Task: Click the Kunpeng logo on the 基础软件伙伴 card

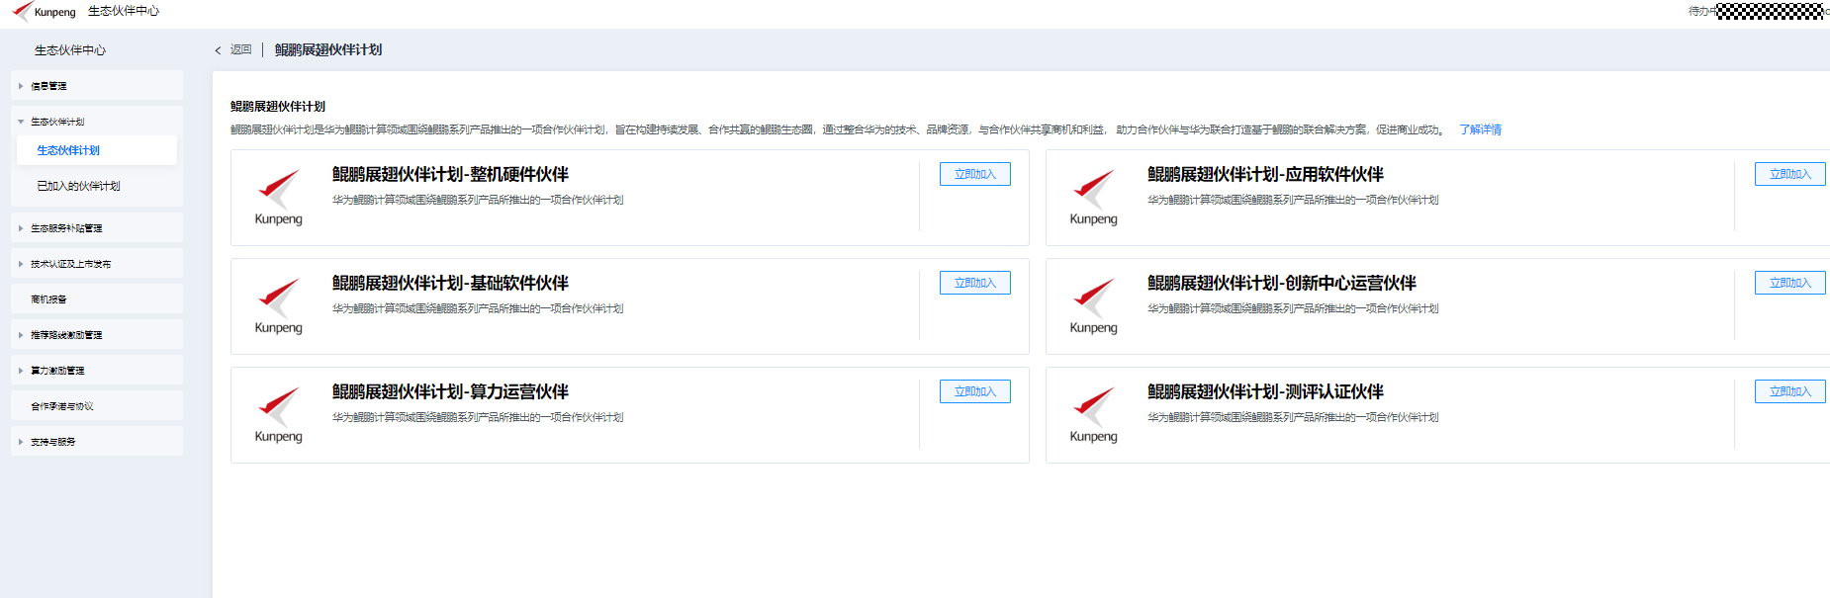Action: (x=279, y=306)
